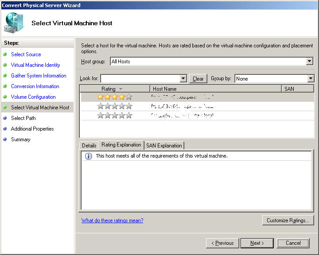Go back using the Previous button

(222, 243)
